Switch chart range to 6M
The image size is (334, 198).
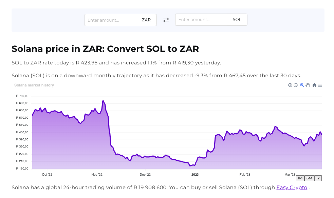(x=309, y=178)
